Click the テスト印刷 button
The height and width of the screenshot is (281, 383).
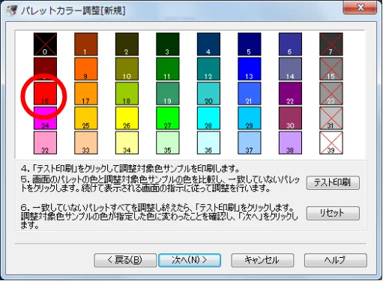(333, 183)
